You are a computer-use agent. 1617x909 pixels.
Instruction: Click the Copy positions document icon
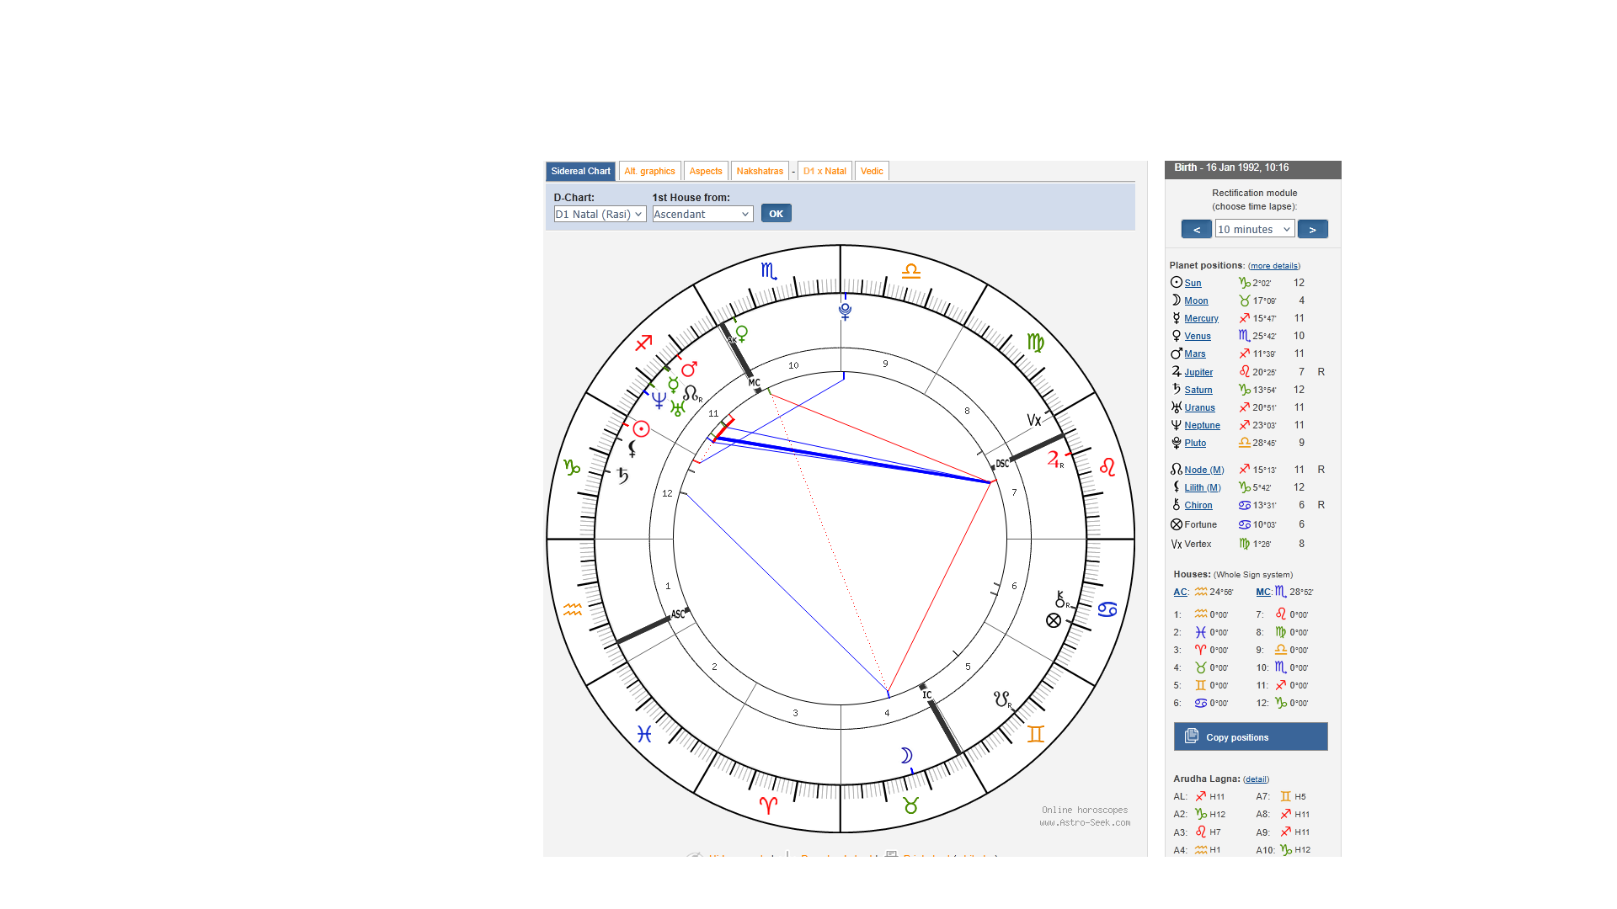(1192, 736)
